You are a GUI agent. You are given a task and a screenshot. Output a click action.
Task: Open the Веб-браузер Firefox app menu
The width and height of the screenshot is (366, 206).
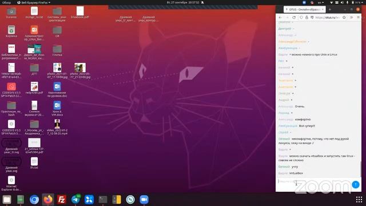34,2
